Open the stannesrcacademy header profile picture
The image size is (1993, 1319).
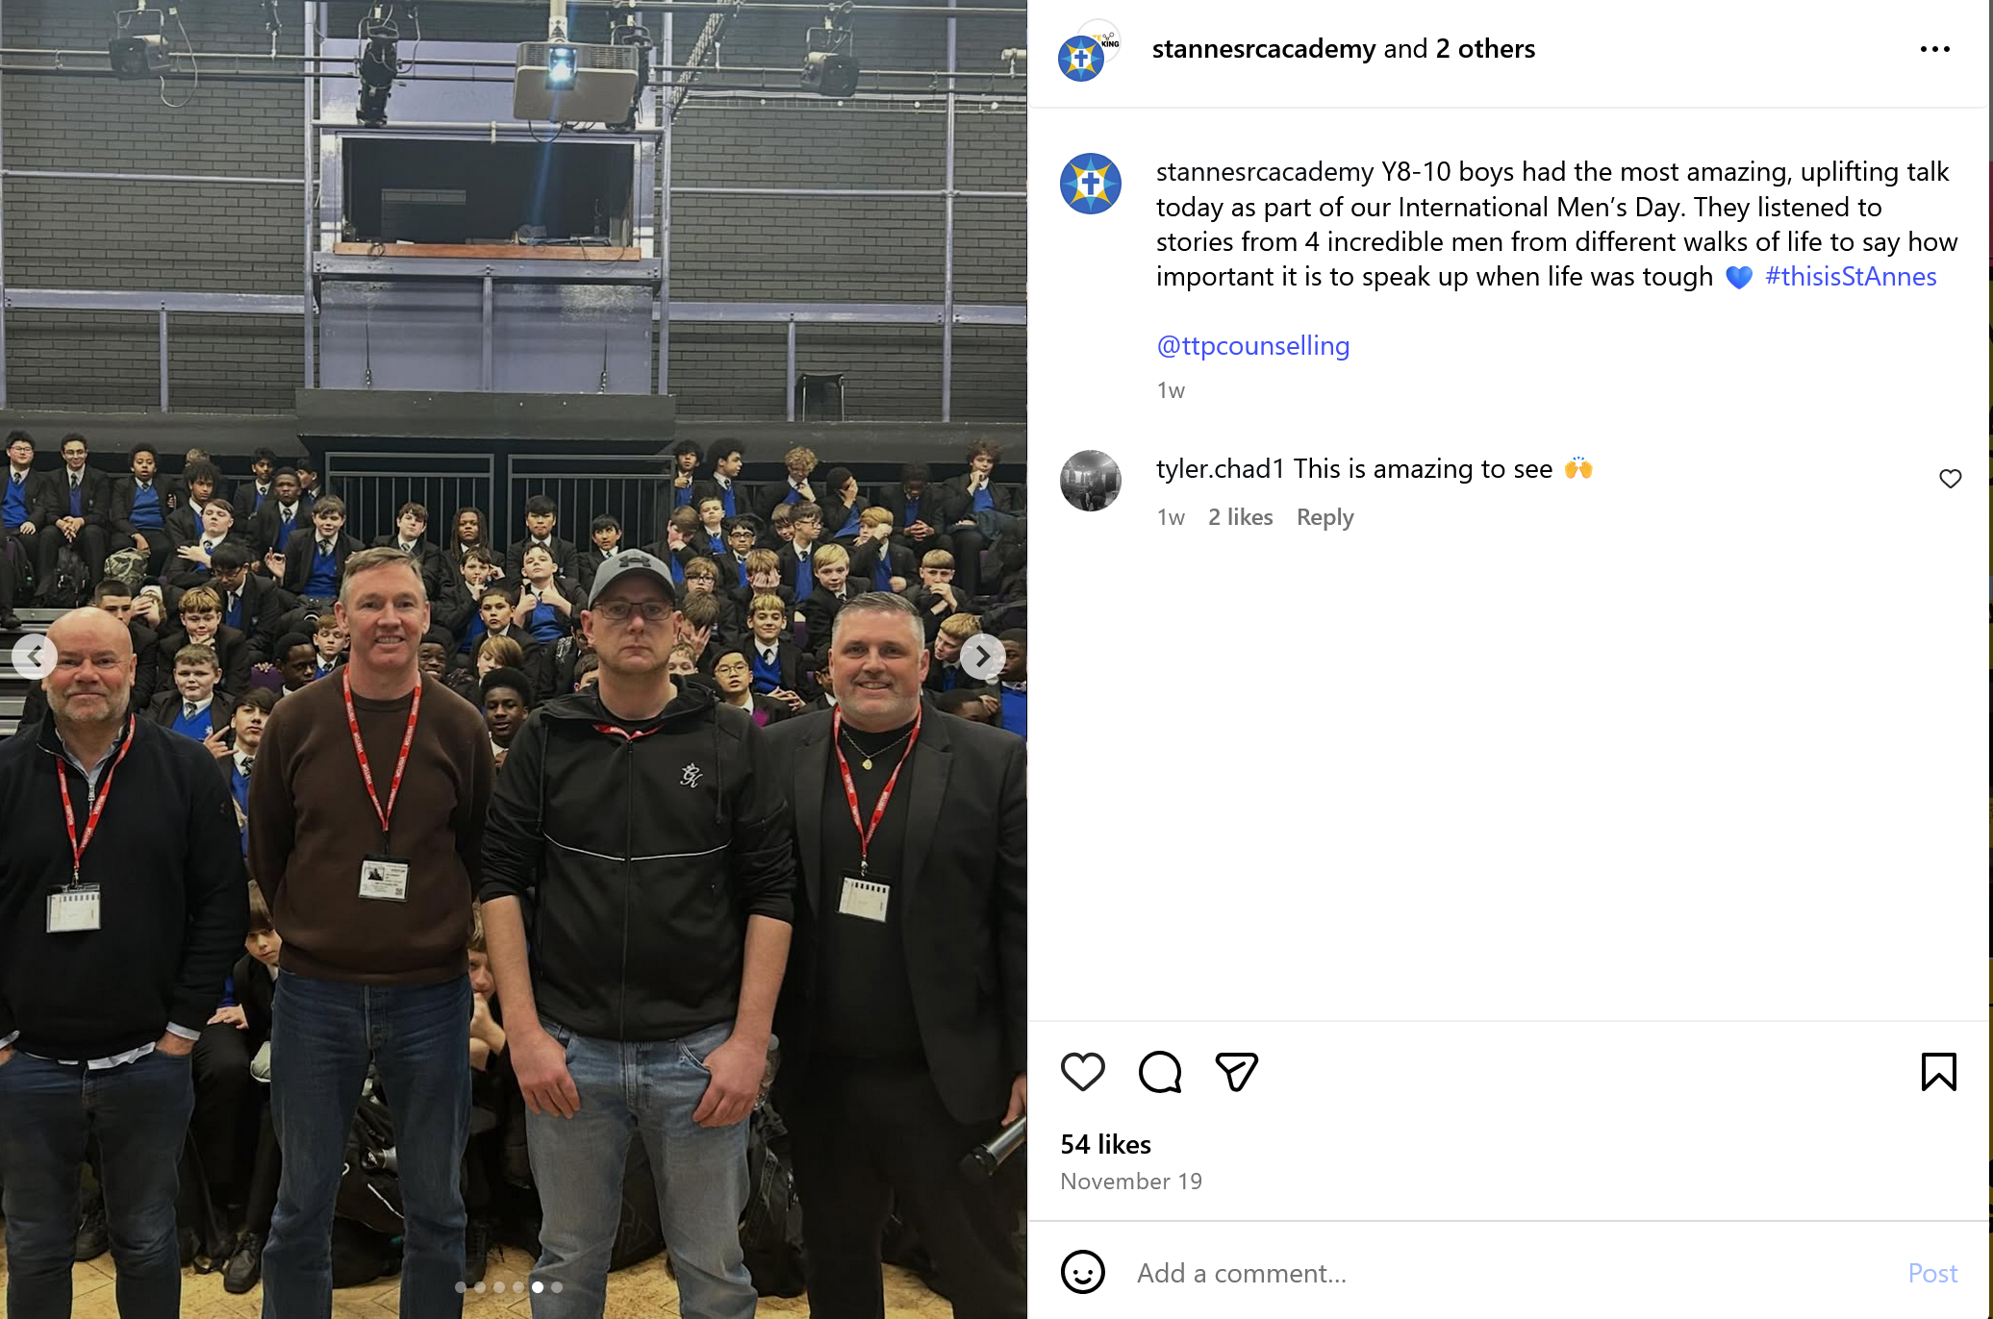(1088, 51)
